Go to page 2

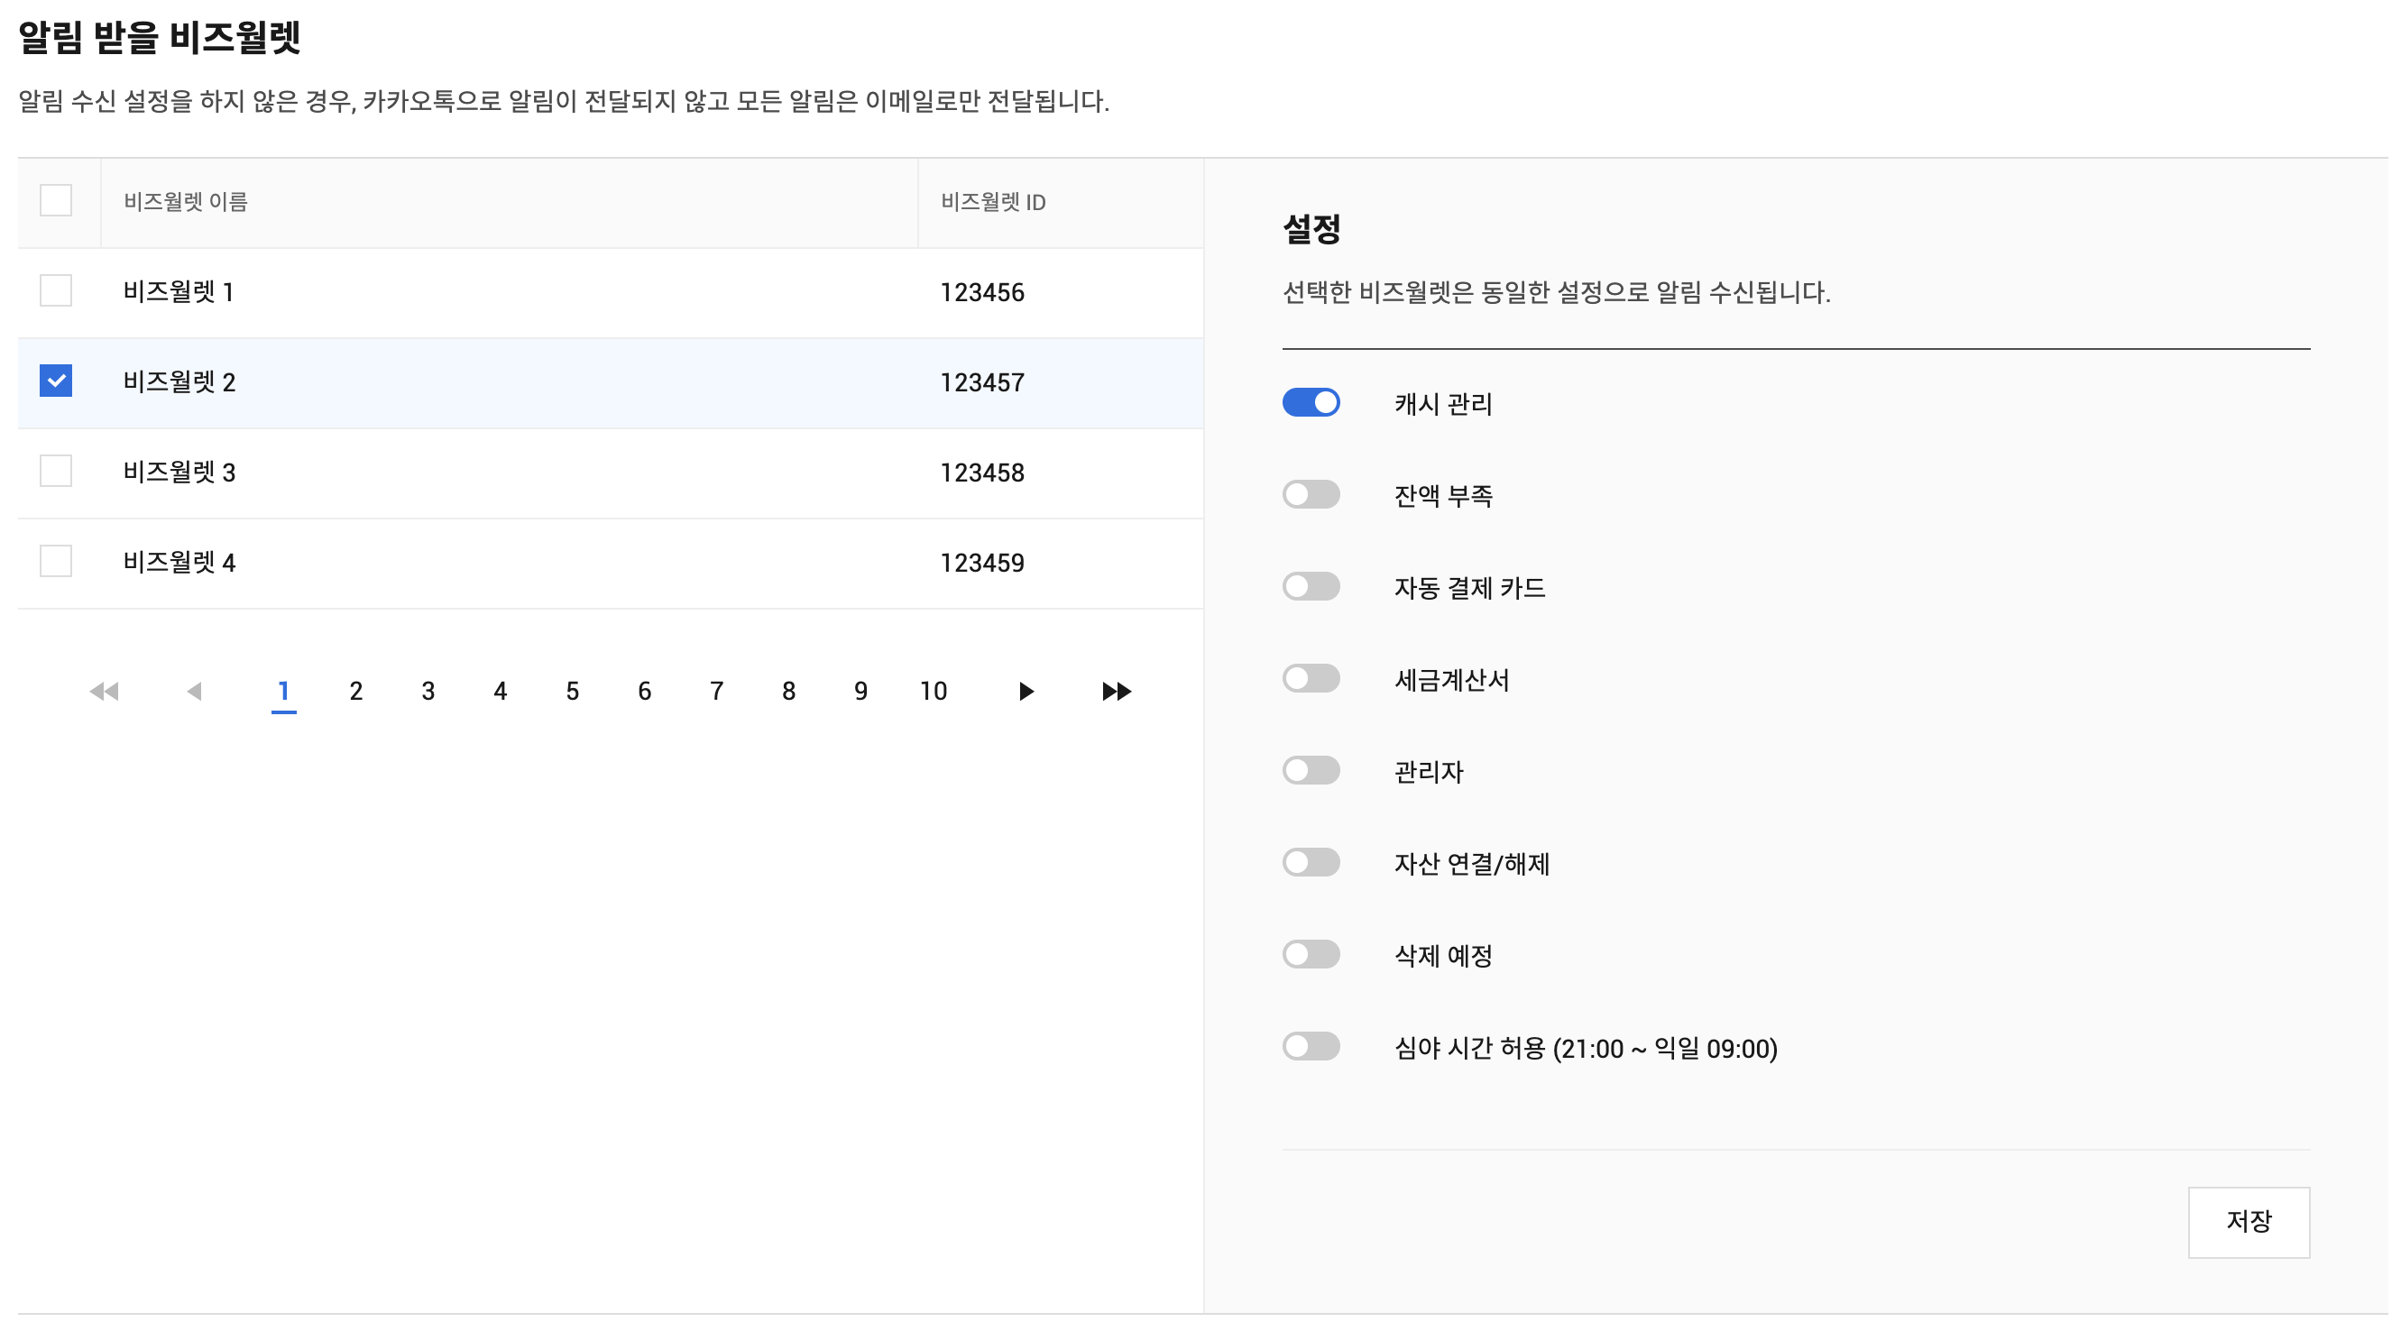(356, 692)
